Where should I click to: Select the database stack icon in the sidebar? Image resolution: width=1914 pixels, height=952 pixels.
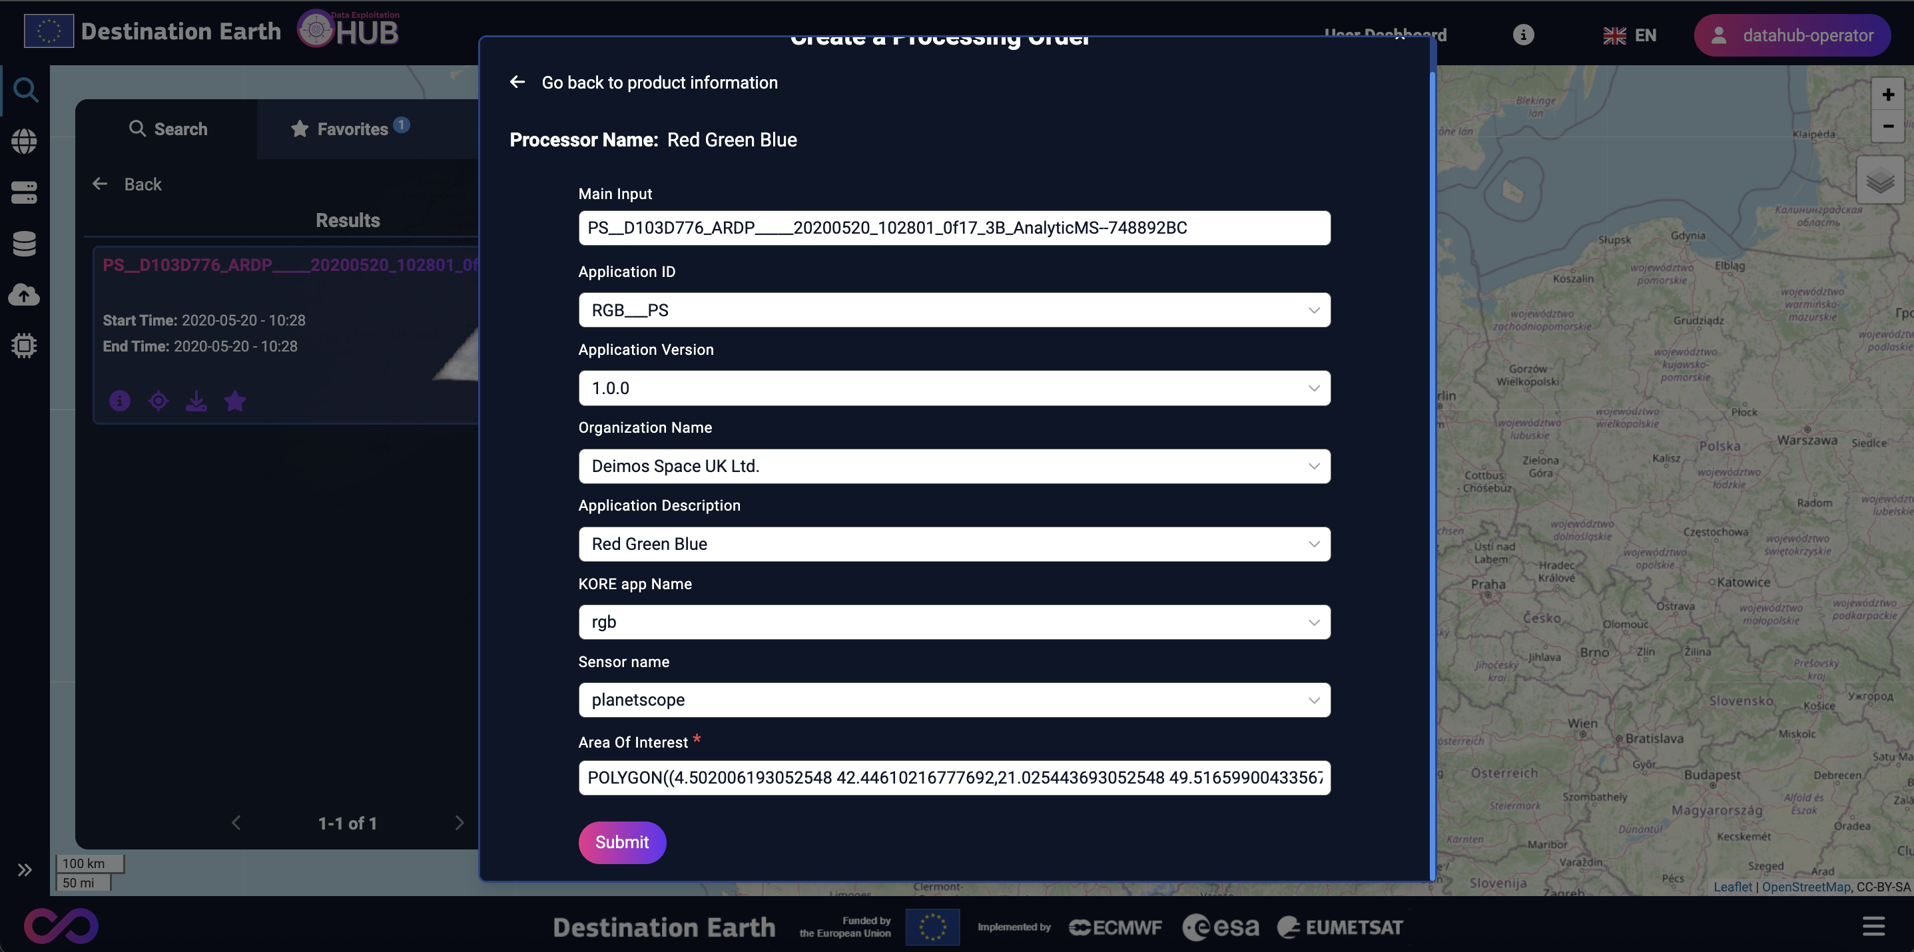[x=25, y=244]
